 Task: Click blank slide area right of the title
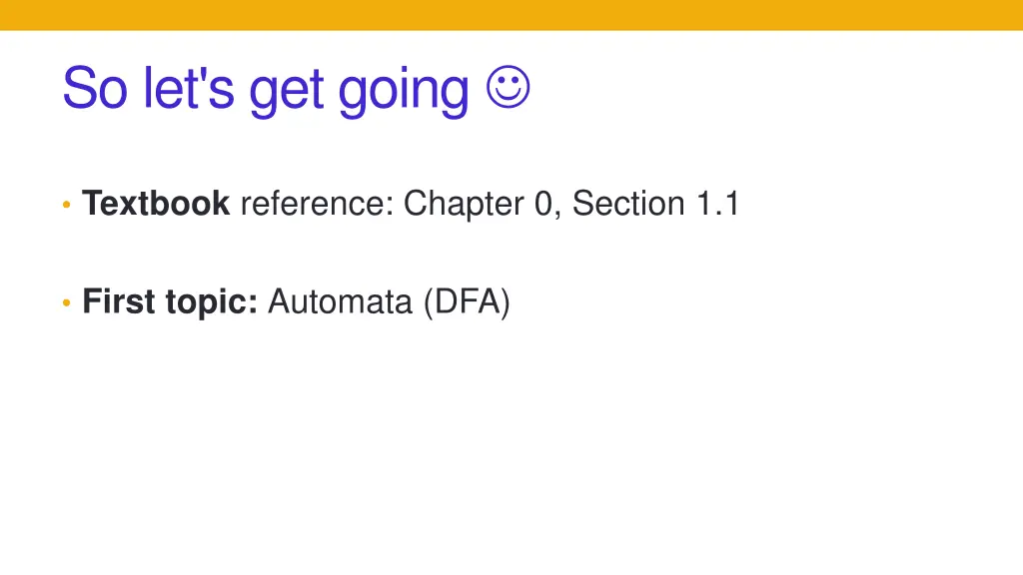pos(770,88)
